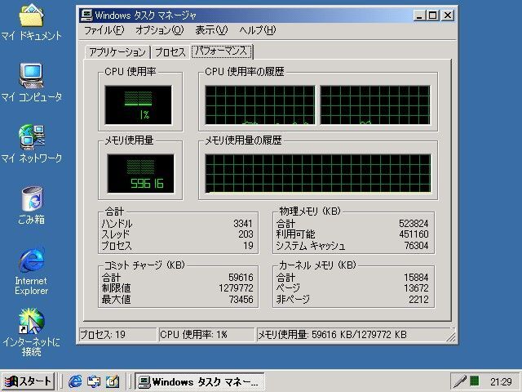Click the Task Manager title bar icon
Image resolution: width=522 pixels, height=392 pixels.
pos(86,16)
